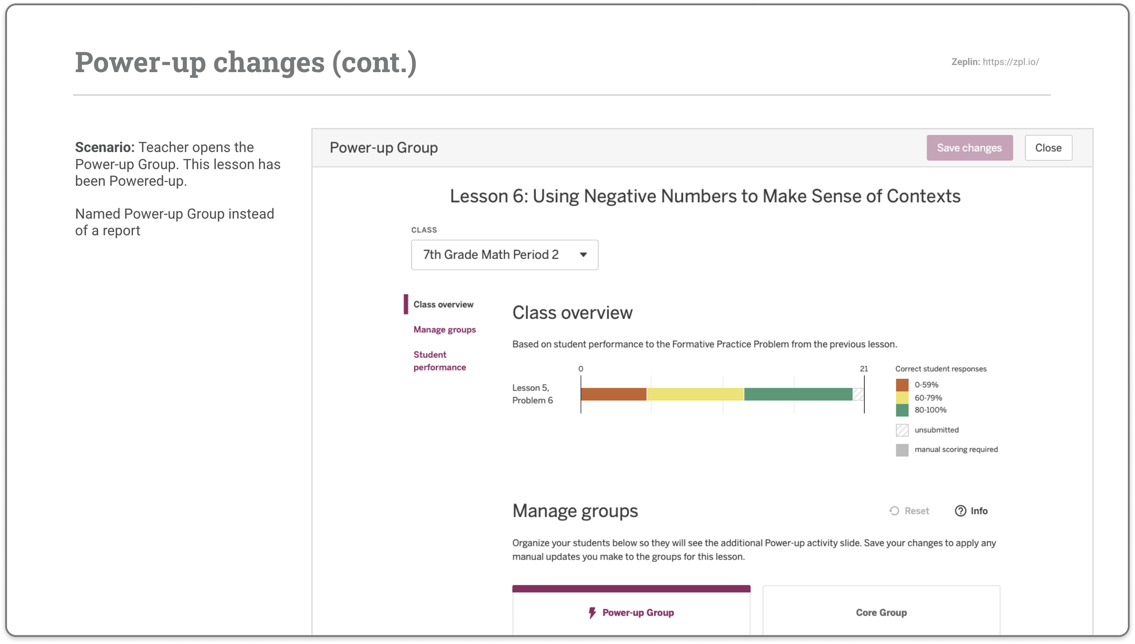The height and width of the screenshot is (644, 1135).
Task: Click the Lesson 5, Problem 6 label
Action: (532, 394)
